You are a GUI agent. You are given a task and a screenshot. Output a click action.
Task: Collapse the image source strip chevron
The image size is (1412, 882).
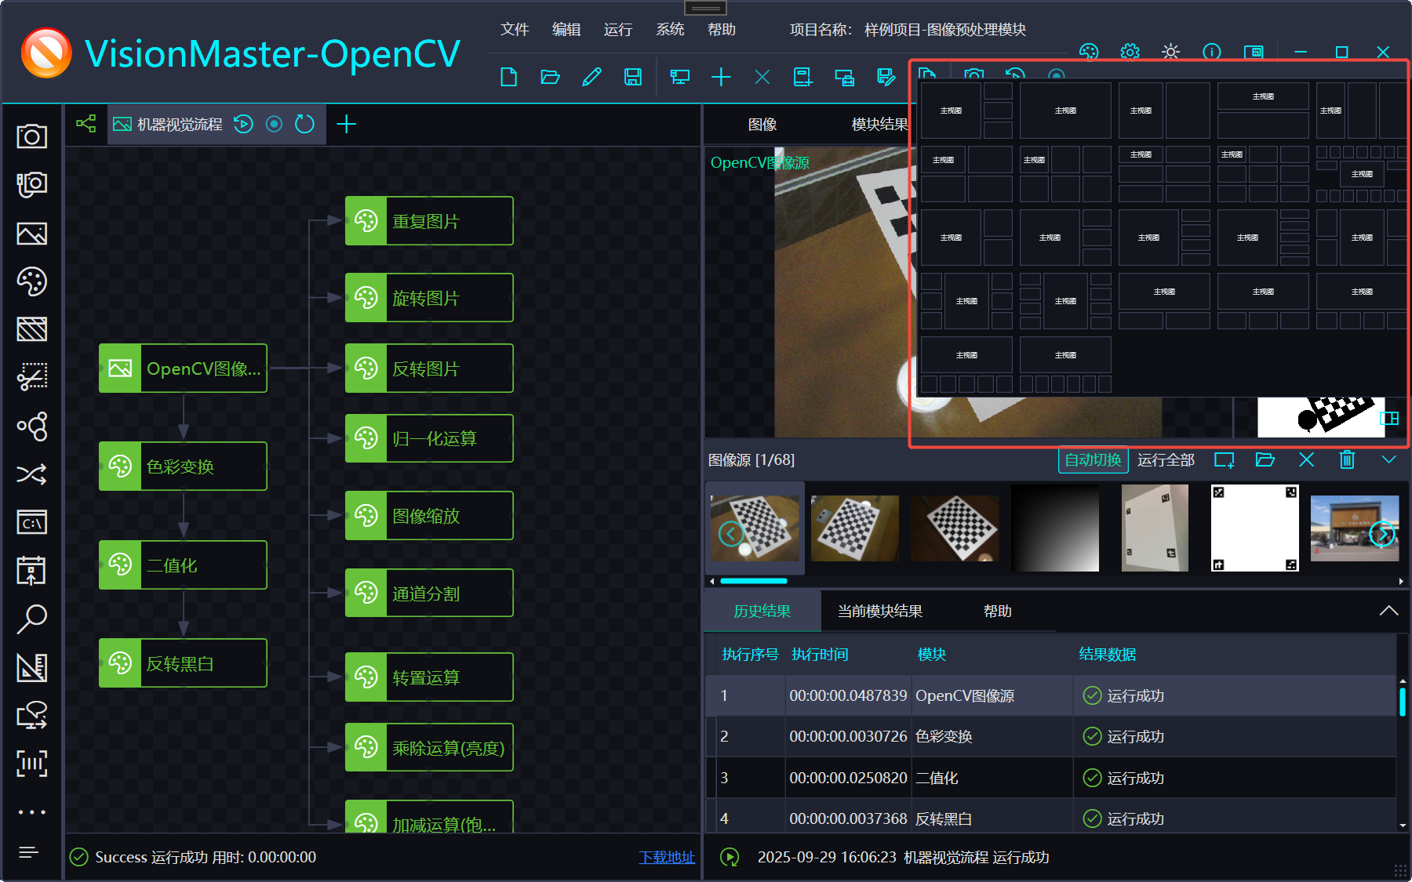[x=1388, y=459]
